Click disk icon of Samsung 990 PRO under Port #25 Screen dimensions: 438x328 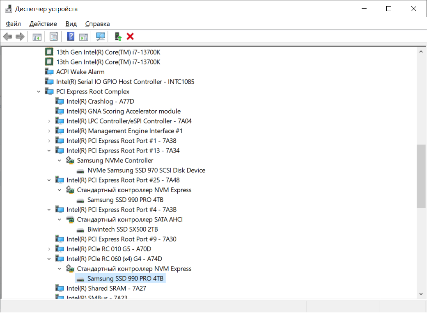[80, 200]
